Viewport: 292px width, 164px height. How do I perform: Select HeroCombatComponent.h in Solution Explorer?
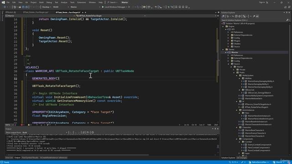point(259,148)
